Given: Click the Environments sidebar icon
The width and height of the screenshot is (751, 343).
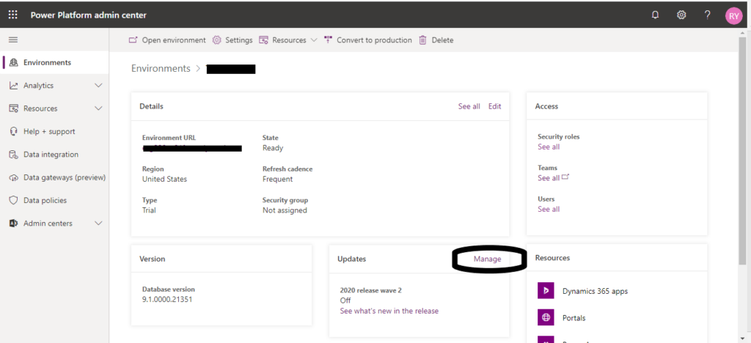Looking at the screenshot, I should point(13,63).
